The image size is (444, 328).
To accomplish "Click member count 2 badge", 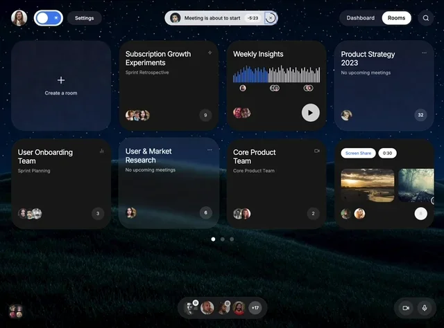I will tap(313, 213).
